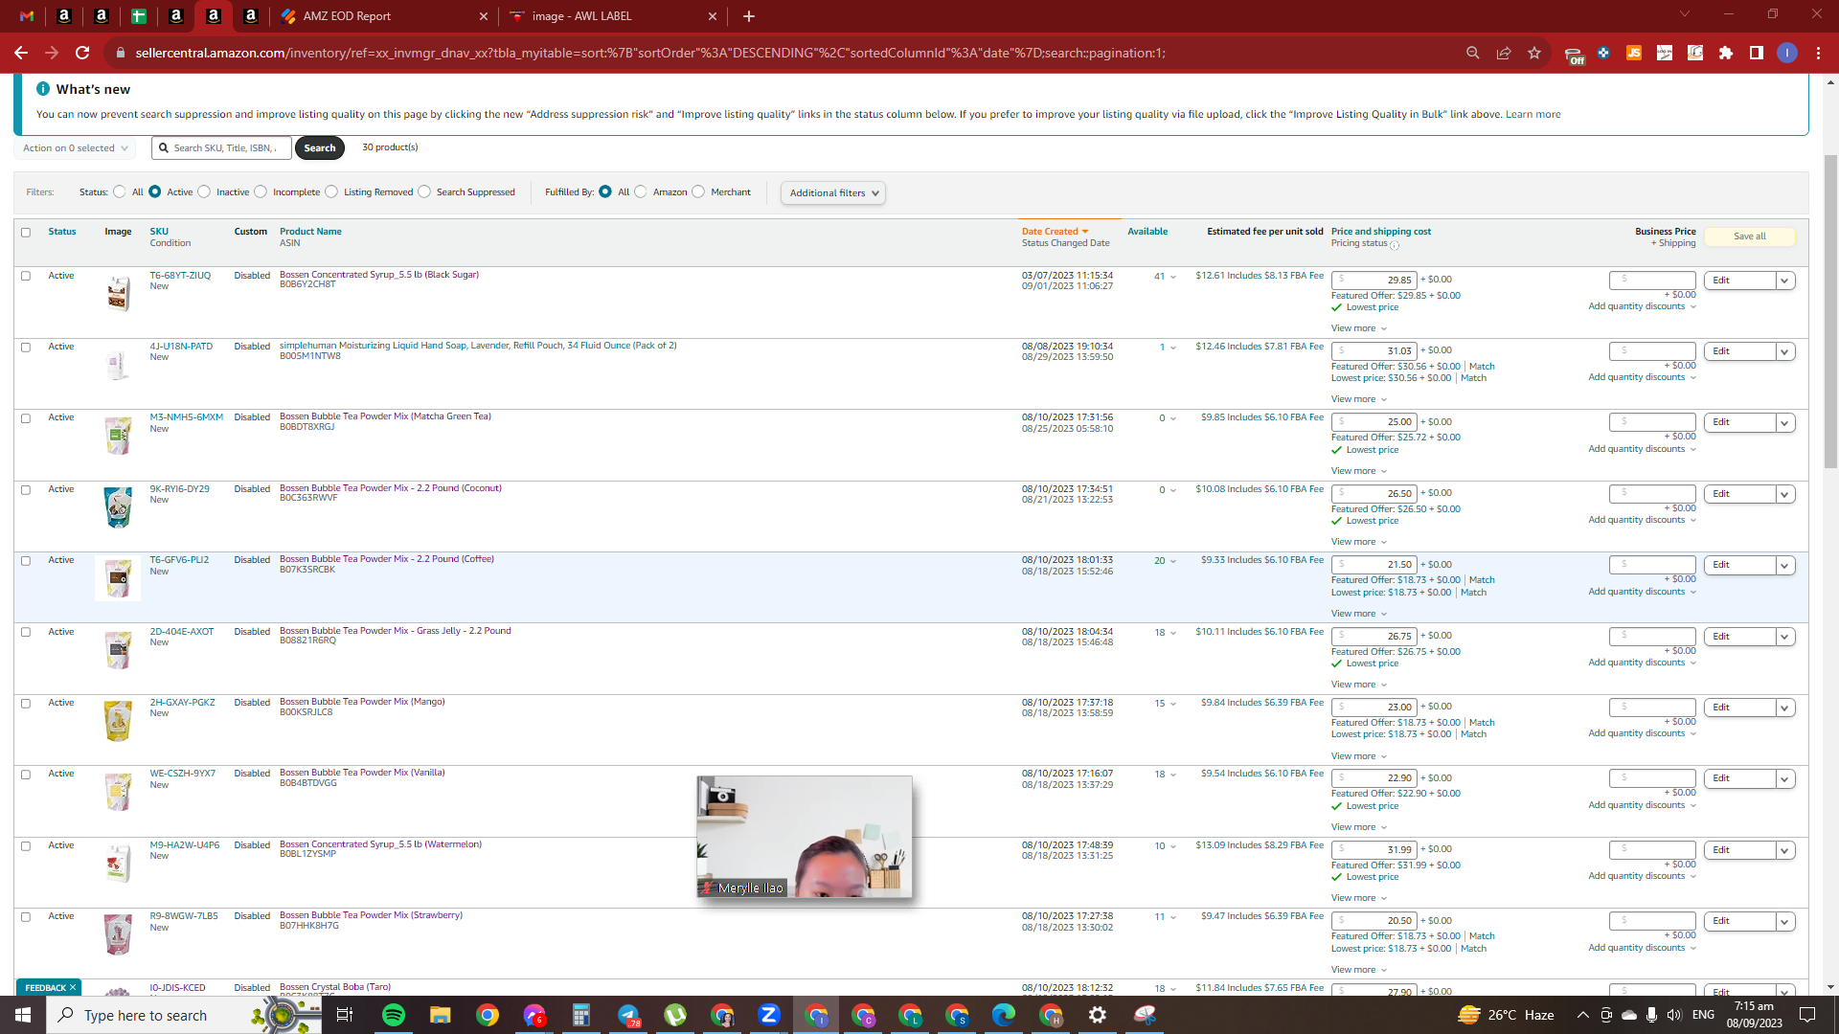Select Status Inactive radio button
The image size is (1839, 1034).
pos(204,191)
